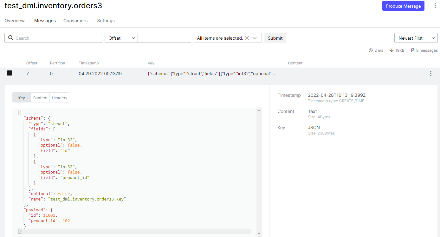The width and height of the screenshot is (440, 237).
Task: Click the 19KB downloaded size indicator
Action: [x=397, y=50]
